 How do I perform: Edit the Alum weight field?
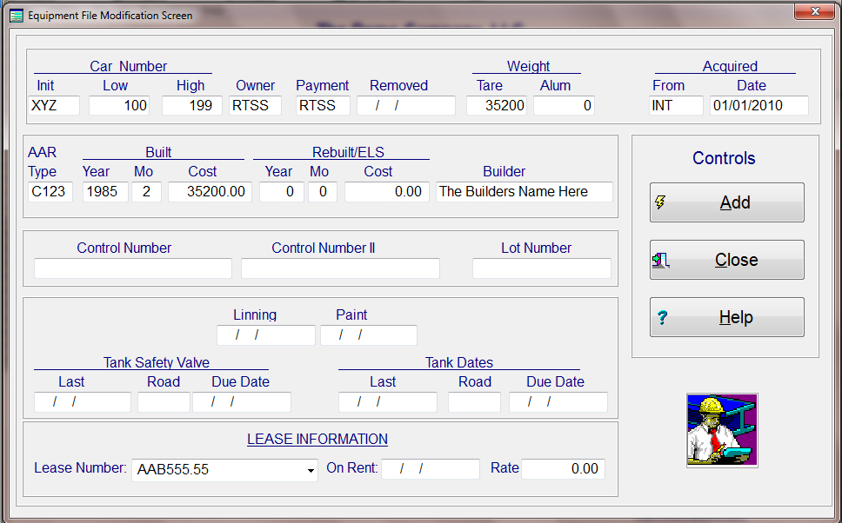click(x=564, y=105)
